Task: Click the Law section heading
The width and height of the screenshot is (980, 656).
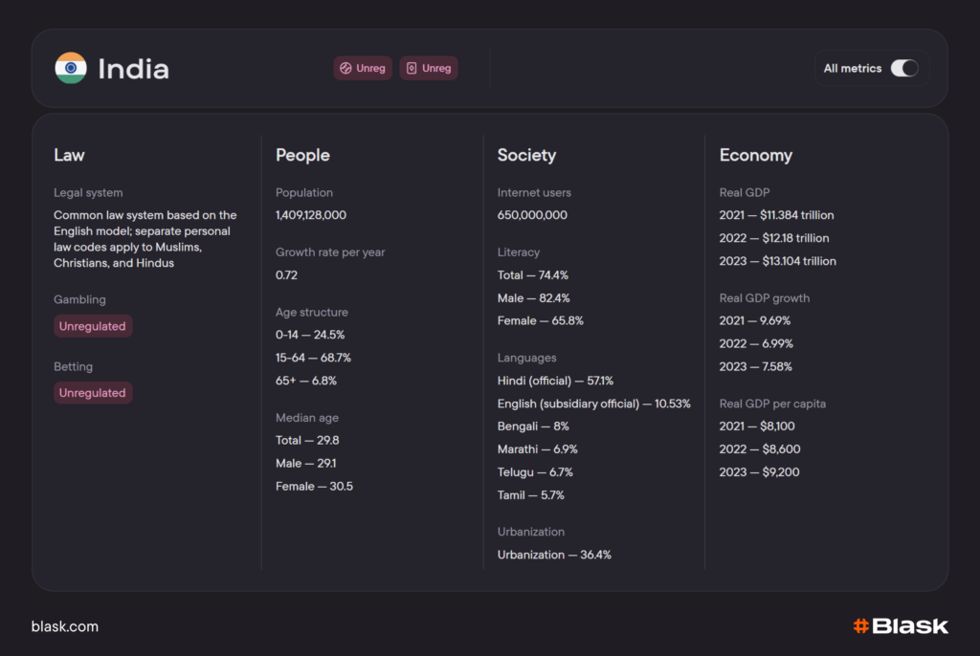Action: pyautogui.click(x=69, y=155)
